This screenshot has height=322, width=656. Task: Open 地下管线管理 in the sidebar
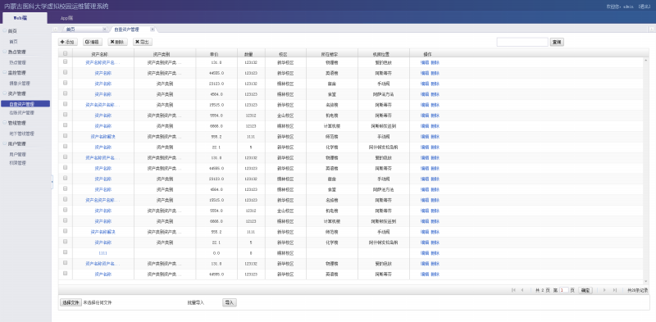22,134
